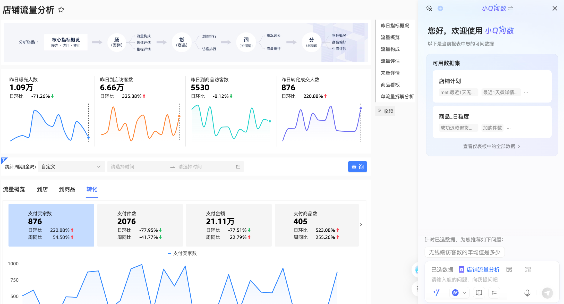The image size is (564, 304).
Task: Open 指标详情 link in analysis chain
Action: pyautogui.click(x=144, y=49)
